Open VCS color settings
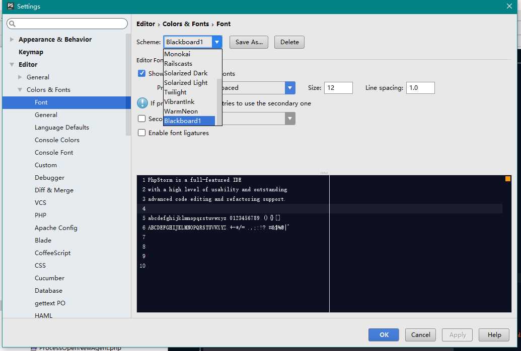521x351 pixels. tap(40, 203)
